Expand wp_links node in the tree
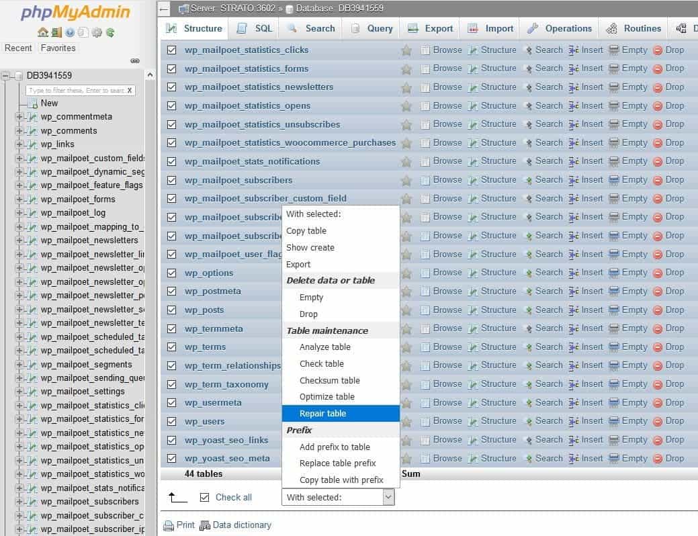Image resolution: width=698 pixels, height=536 pixels. point(19,144)
